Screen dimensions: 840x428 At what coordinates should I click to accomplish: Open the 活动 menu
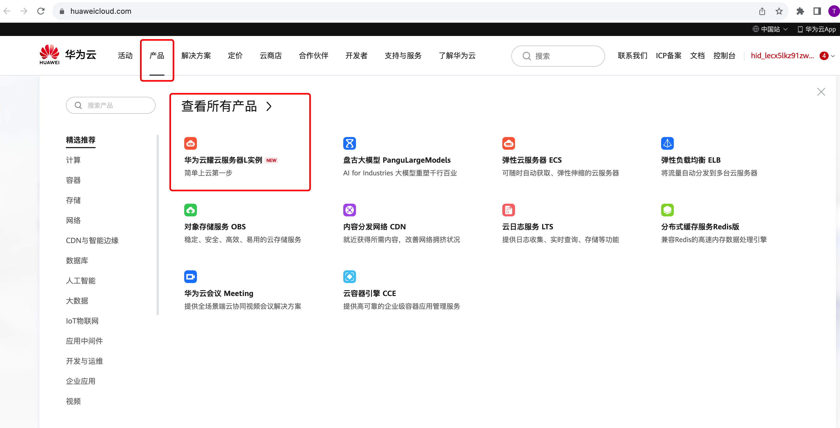[125, 56]
